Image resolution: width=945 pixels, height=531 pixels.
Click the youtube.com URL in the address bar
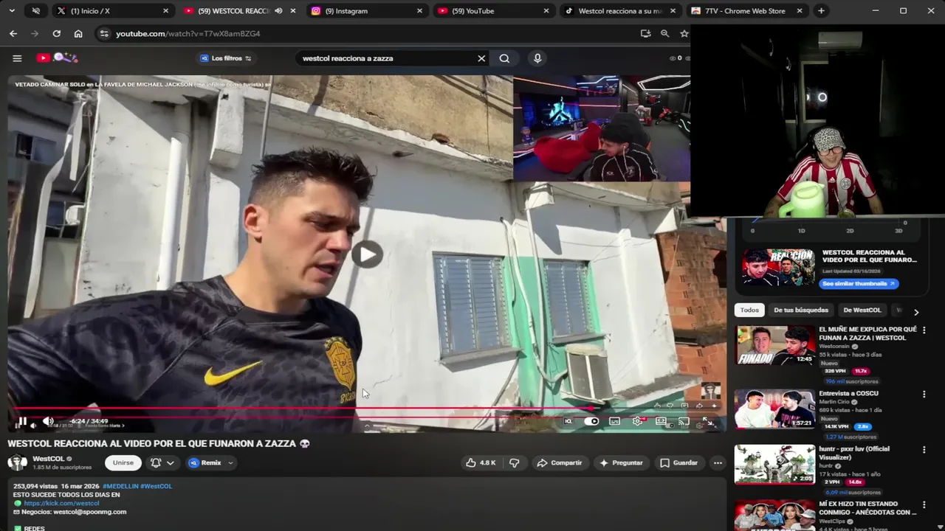click(x=188, y=33)
